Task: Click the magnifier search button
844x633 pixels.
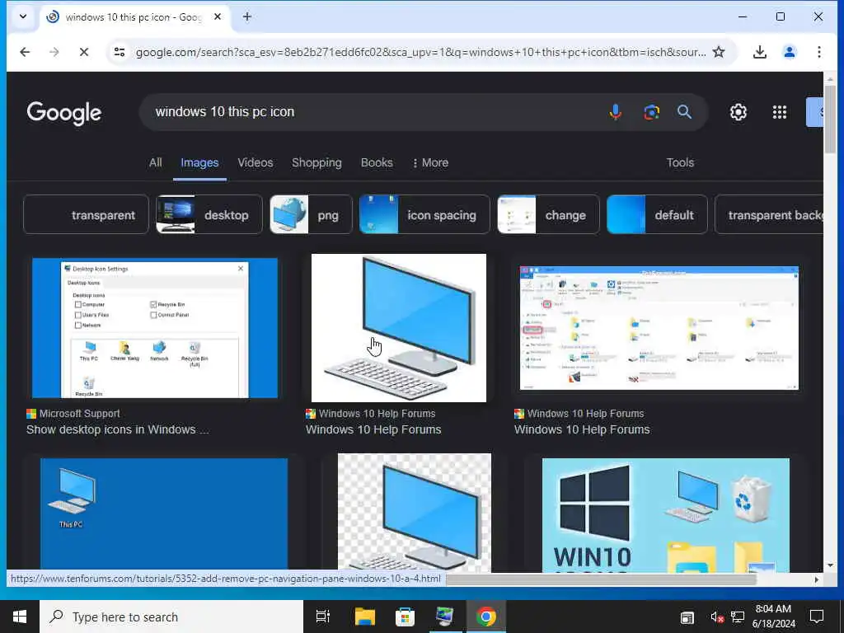Action: 684,112
